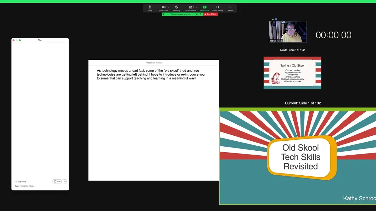Open the More options menu
The image size is (376, 211).
point(230,8)
